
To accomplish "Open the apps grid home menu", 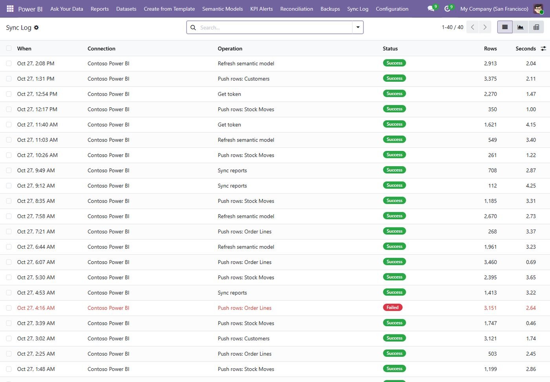I will point(10,9).
